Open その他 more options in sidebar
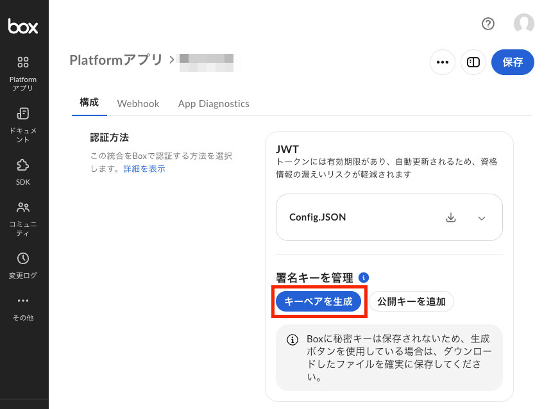 coord(23,309)
